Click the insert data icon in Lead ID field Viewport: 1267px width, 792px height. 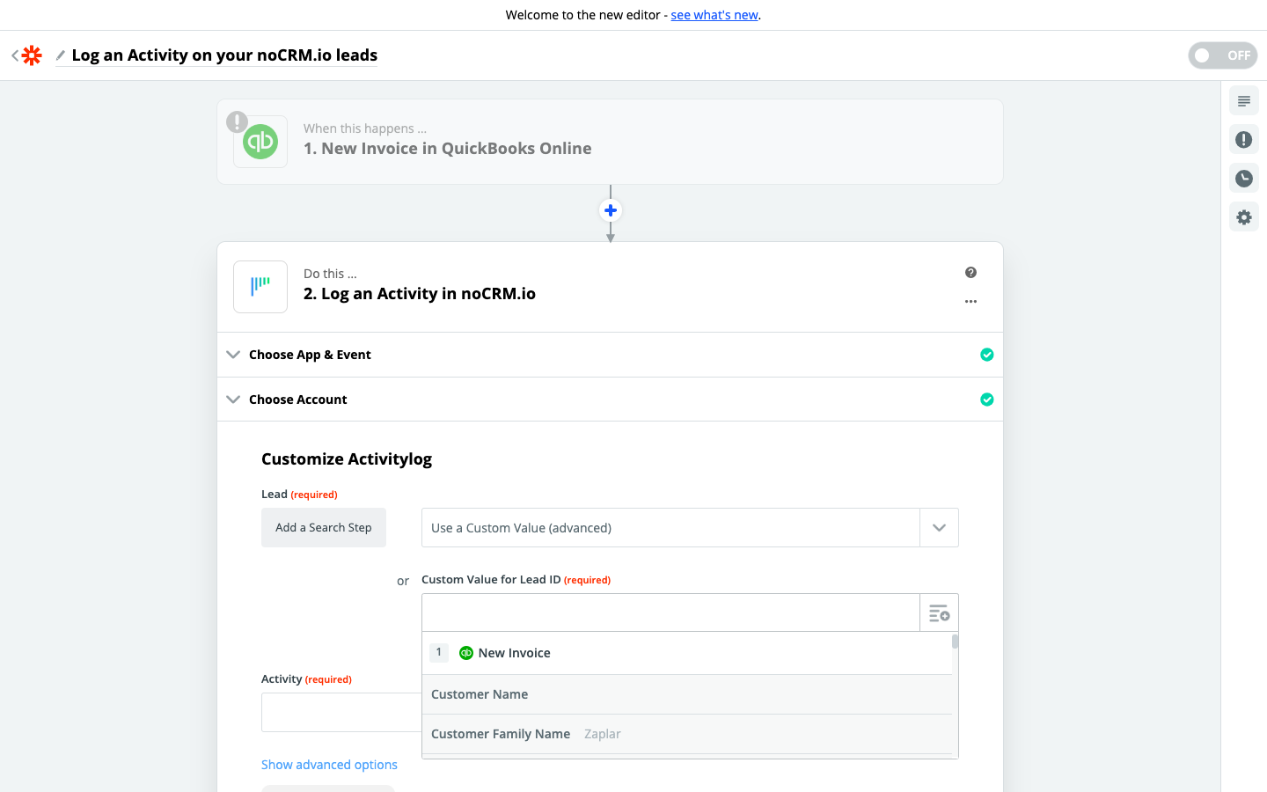pyautogui.click(x=939, y=612)
